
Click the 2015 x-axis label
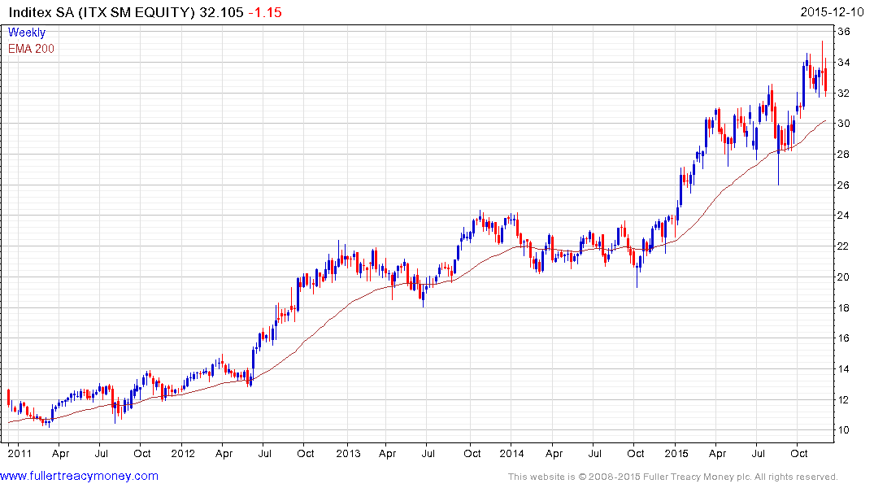click(x=676, y=454)
